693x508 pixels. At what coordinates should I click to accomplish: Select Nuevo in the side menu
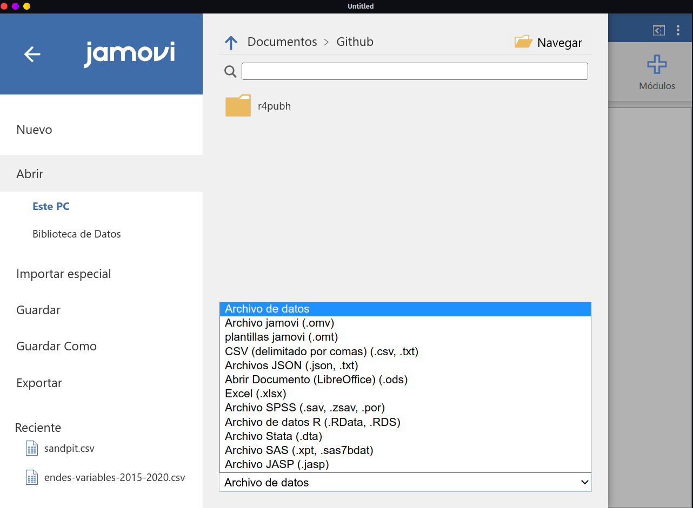[x=101, y=130]
